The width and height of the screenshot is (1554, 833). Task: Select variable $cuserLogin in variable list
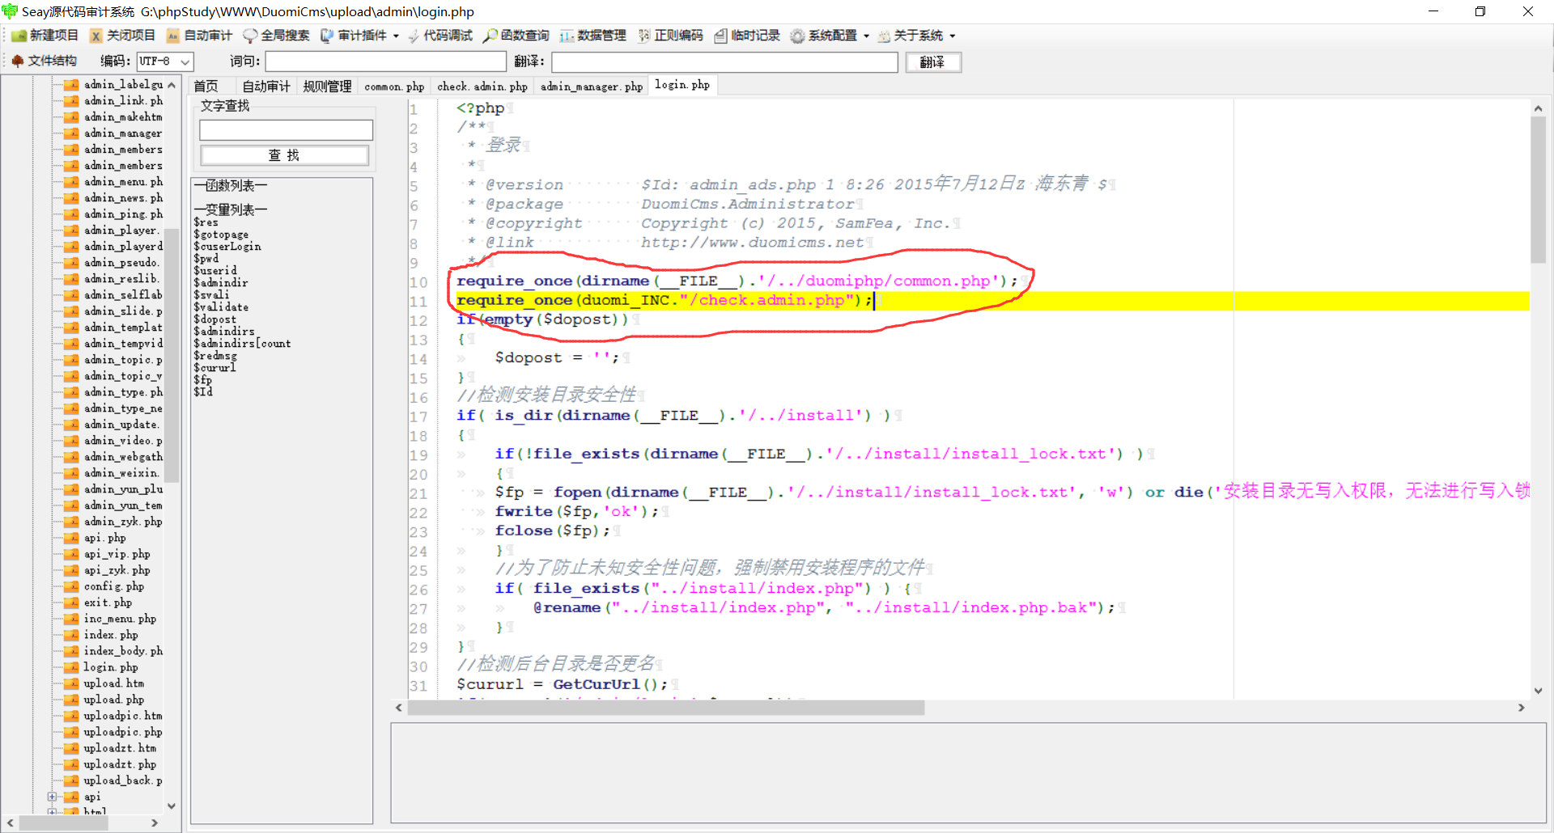tap(227, 247)
